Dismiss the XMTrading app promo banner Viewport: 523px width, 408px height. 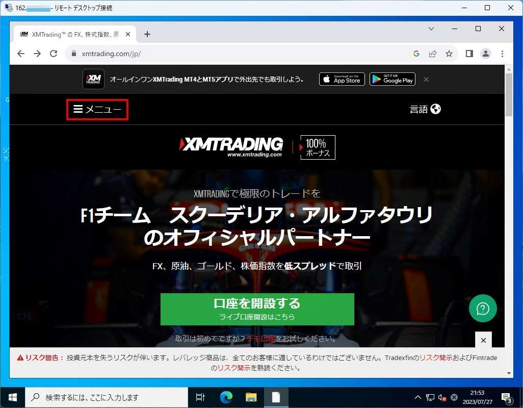point(426,80)
